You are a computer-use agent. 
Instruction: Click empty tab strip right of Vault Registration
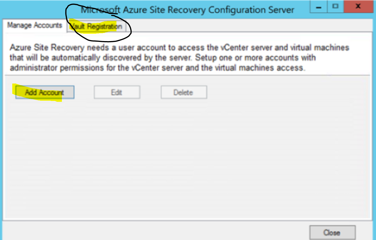click(x=245, y=26)
